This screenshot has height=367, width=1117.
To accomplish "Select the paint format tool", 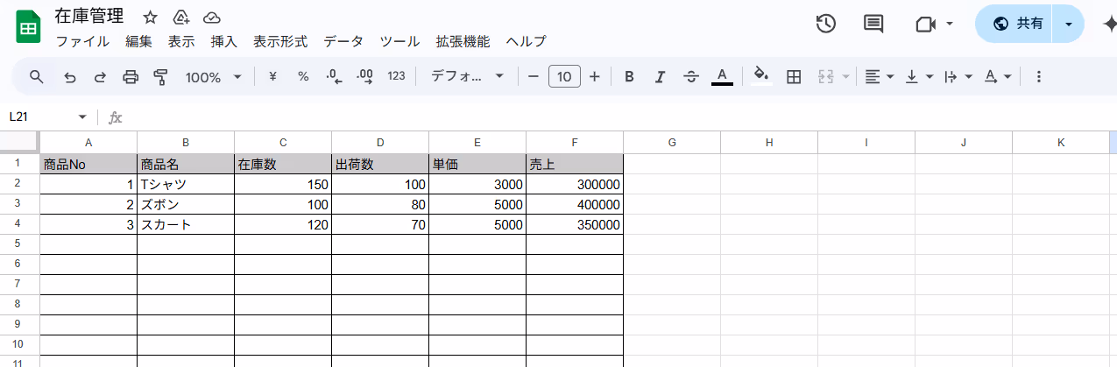I will (160, 77).
